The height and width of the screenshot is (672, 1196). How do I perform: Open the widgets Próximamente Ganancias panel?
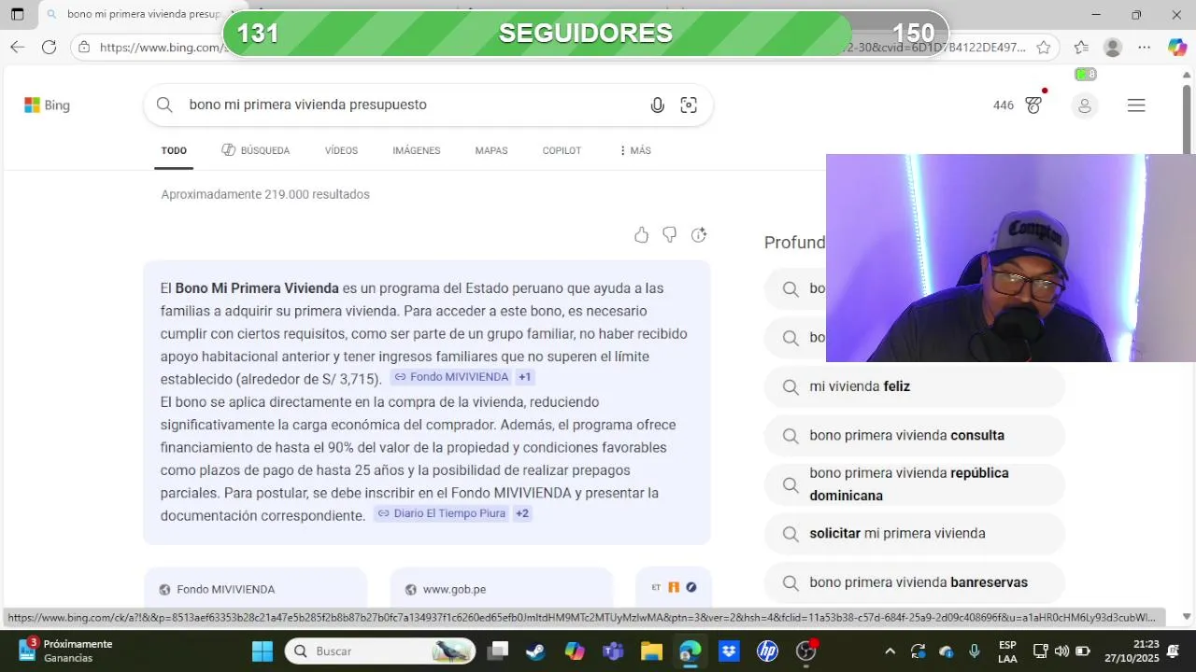(65, 651)
